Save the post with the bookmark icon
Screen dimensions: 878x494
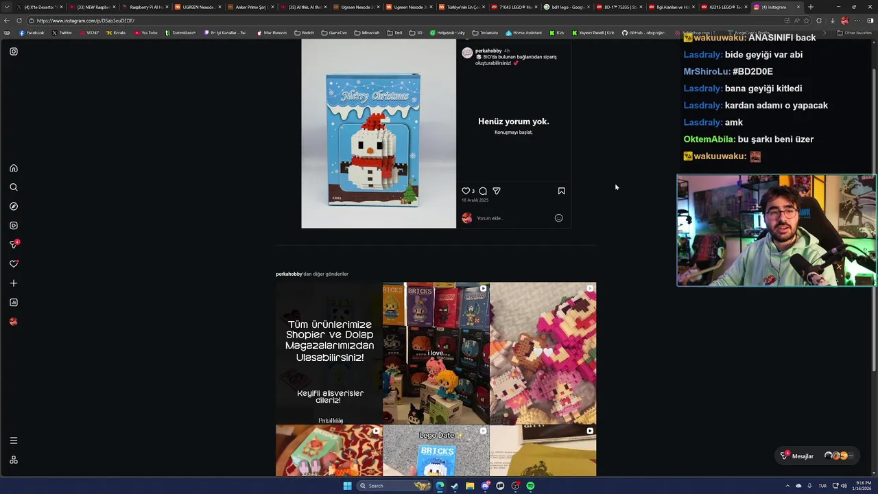(561, 191)
